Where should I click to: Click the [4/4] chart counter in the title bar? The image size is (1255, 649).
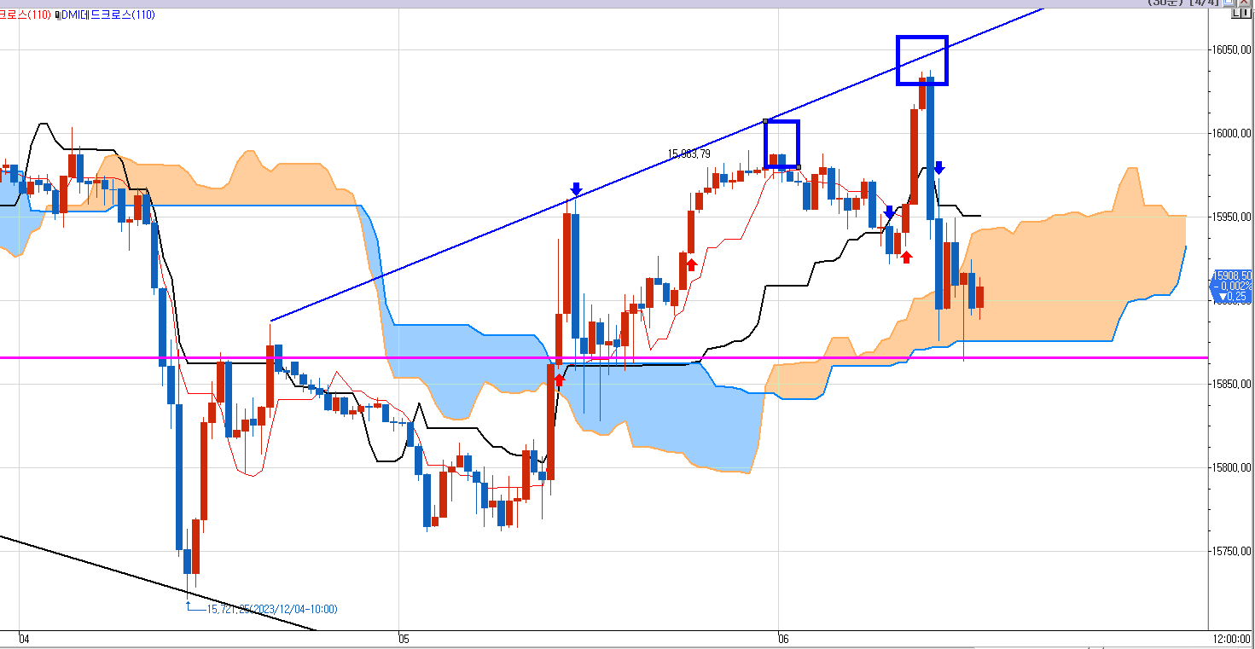(x=1204, y=3)
